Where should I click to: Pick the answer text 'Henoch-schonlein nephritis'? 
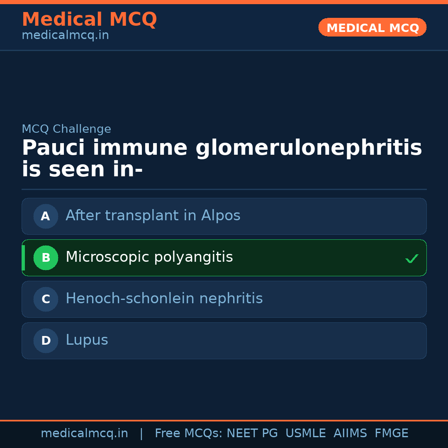coord(164,299)
